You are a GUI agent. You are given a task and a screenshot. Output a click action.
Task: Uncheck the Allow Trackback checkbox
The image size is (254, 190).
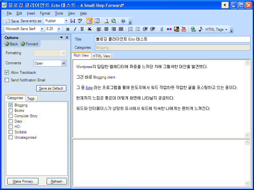7,73
